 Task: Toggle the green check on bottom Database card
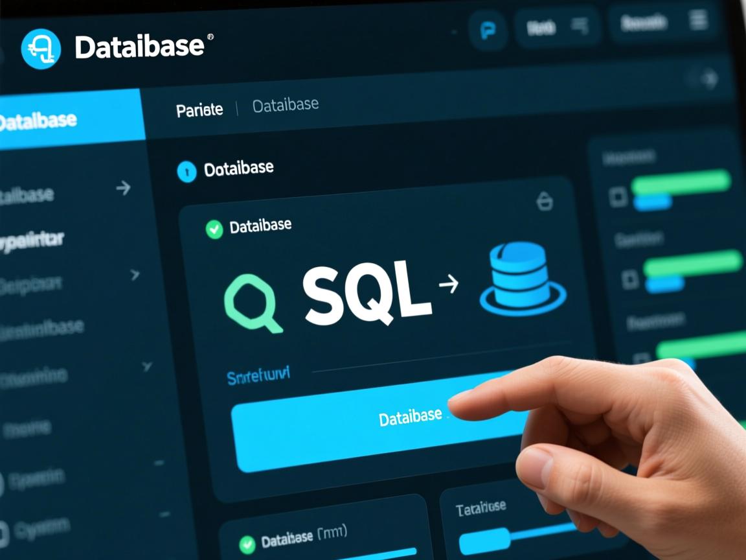click(x=247, y=543)
